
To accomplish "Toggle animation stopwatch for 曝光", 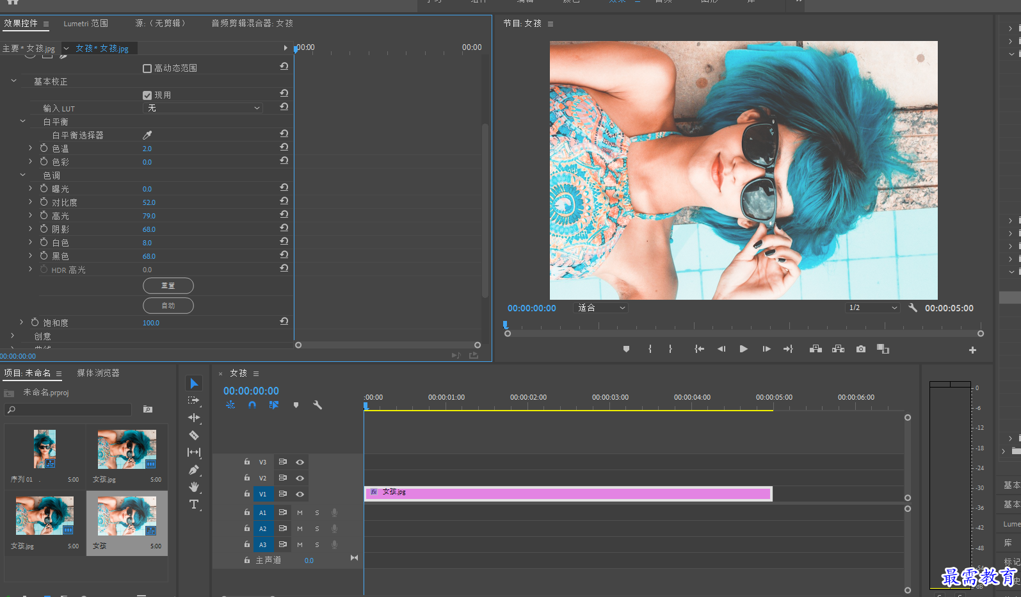I will (44, 188).
